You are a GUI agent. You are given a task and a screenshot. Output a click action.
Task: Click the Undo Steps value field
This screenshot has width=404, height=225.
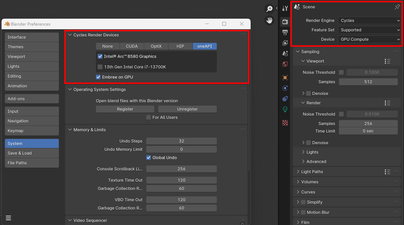181,141
